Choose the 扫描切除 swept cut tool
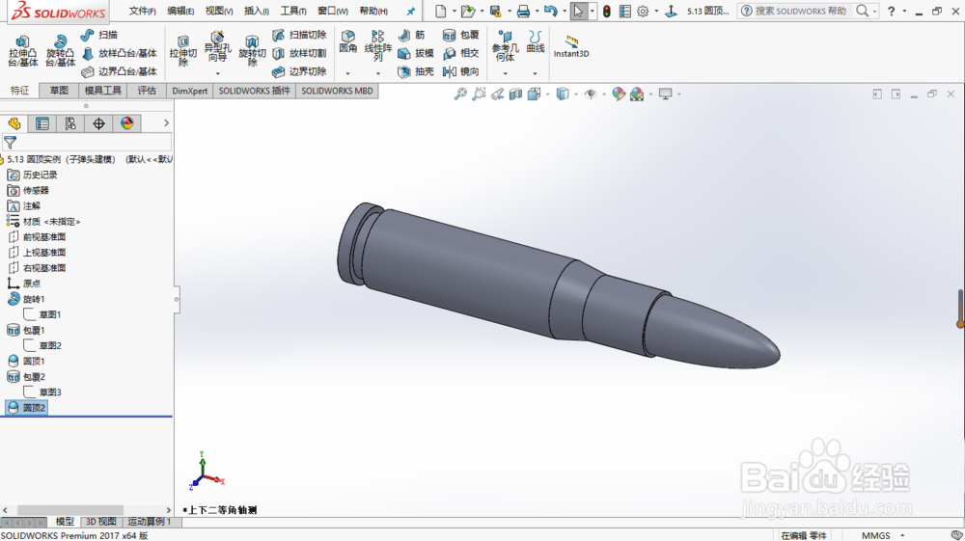Viewport: 965px width, 541px height. pyautogui.click(x=299, y=35)
